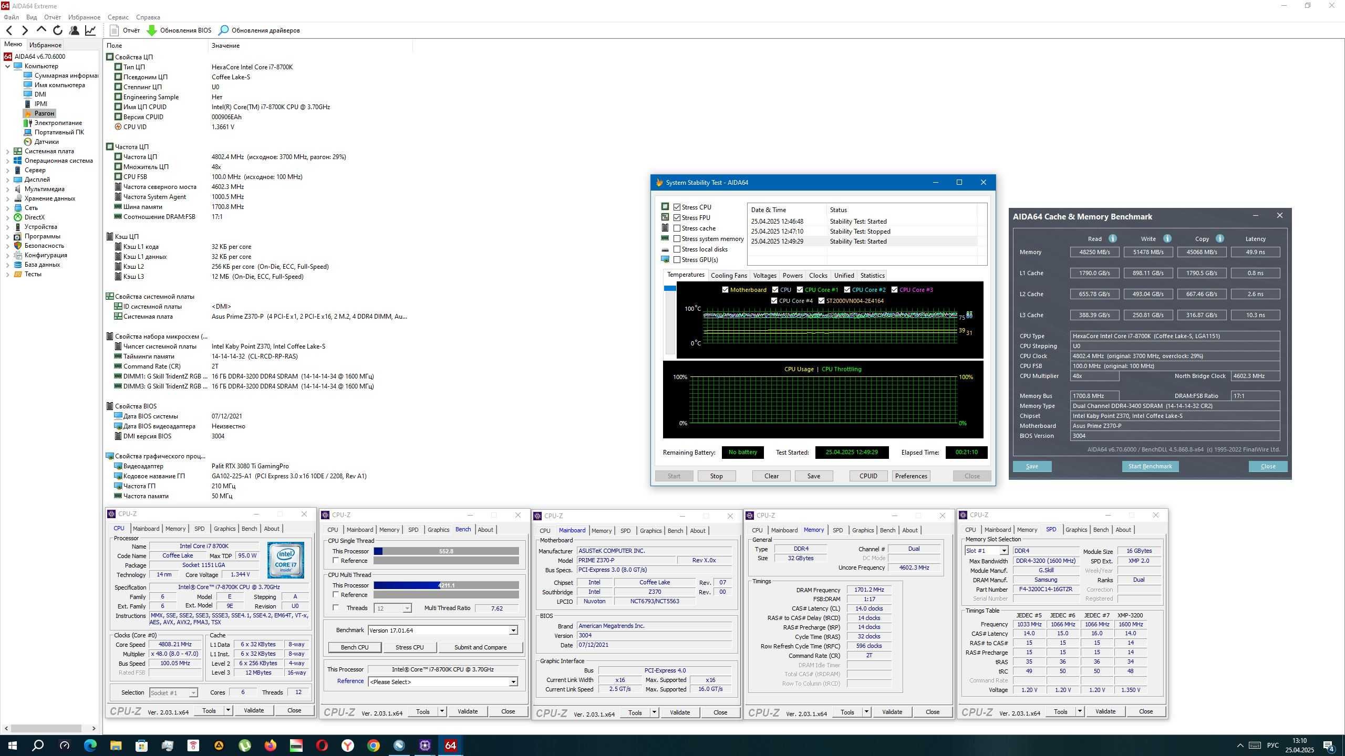Enable Stress GPU(s) checkbox
The image size is (1345, 756).
click(677, 260)
